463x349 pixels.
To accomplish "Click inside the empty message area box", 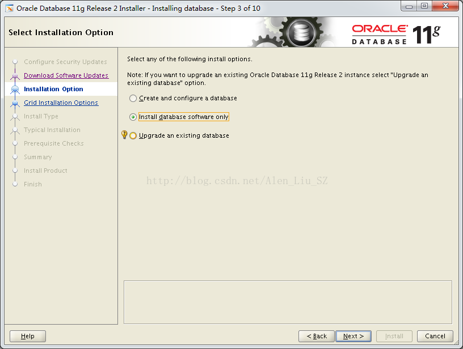I will pyautogui.click(x=288, y=302).
